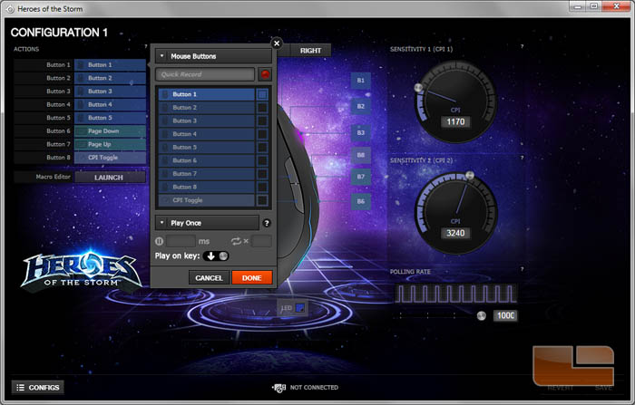Click the ms delay input field
Viewport: 635px width, 405px height.
pos(181,241)
